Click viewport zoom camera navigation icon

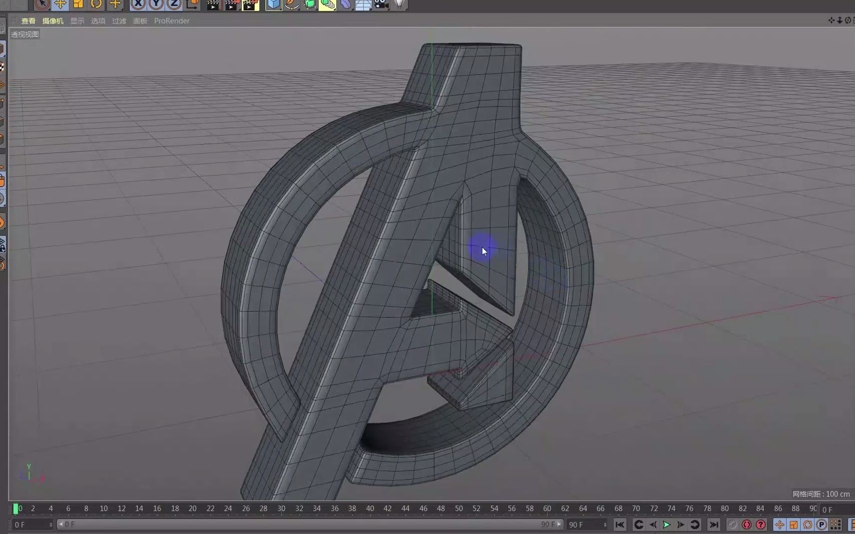click(840, 20)
